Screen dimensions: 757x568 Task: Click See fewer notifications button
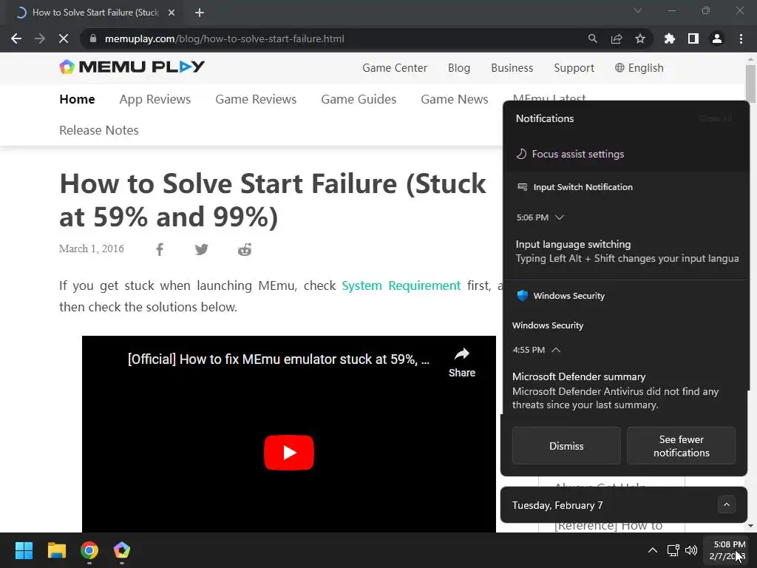[681, 446]
